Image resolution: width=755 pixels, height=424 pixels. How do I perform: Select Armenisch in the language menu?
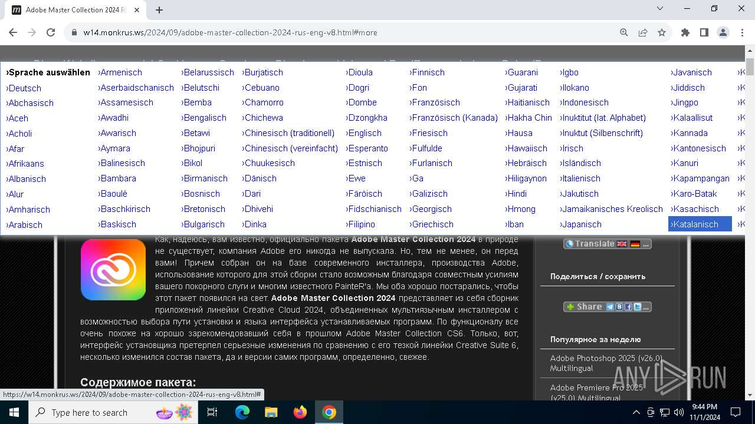[x=120, y=72]
